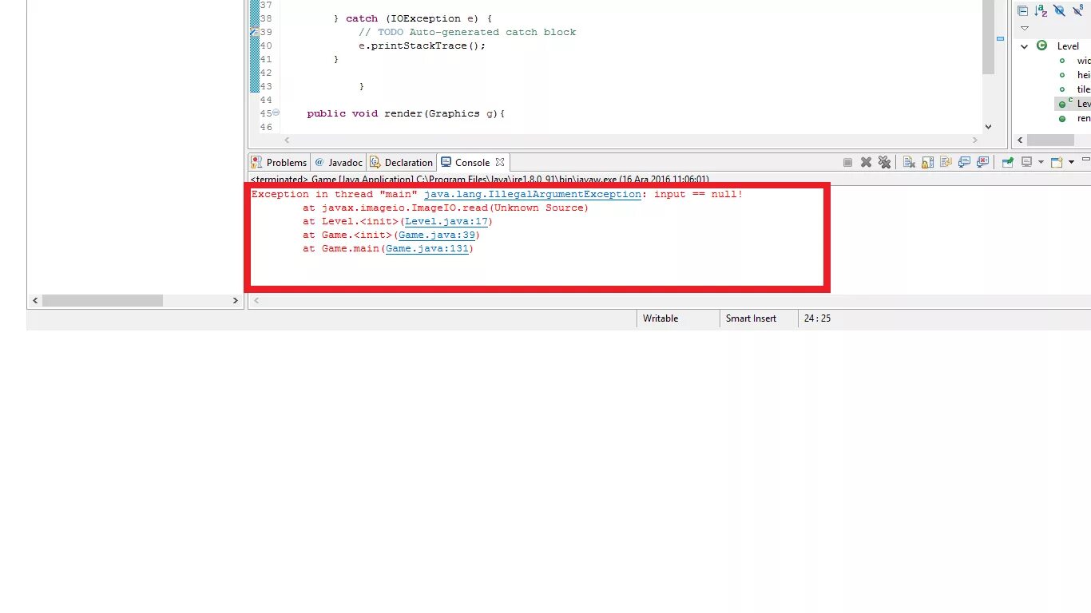
Task: Click the blue overview ruler marker
Action: click(x=1000, y=38)
